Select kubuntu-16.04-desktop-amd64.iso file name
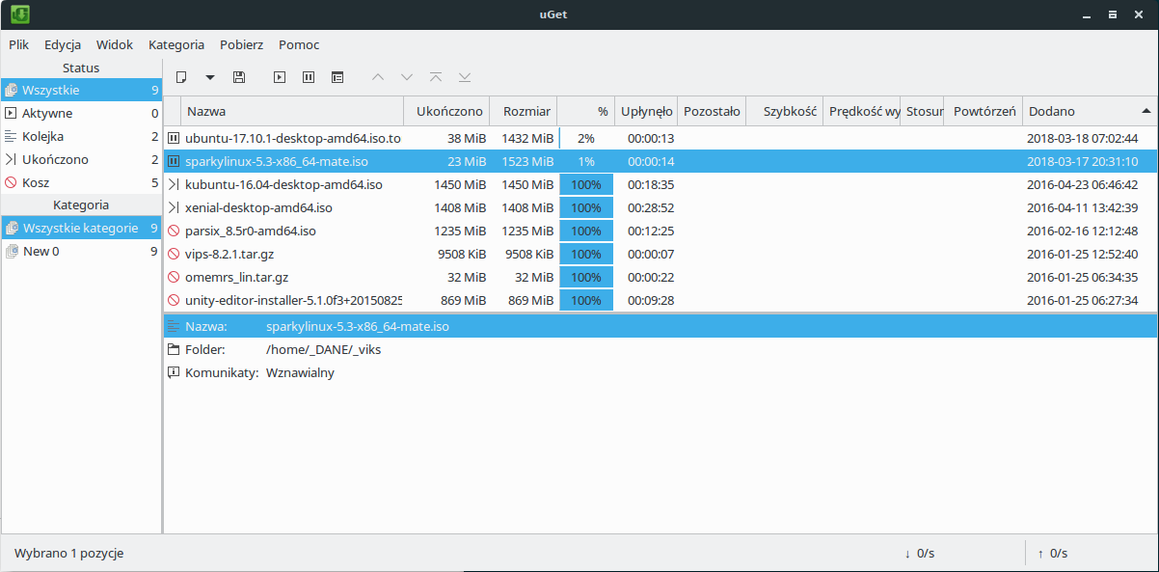Screen dimensions: 1159x572 (x=283, y=184)
